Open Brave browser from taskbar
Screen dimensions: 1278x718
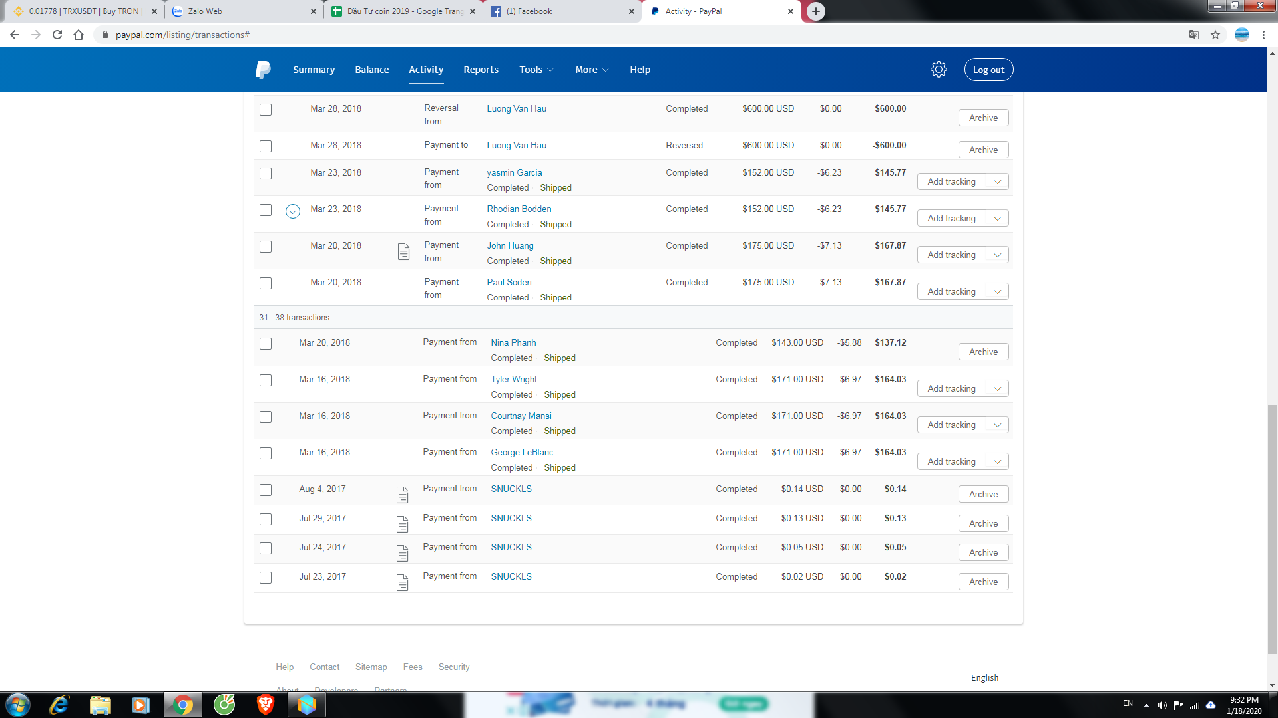tap(266, 705)
